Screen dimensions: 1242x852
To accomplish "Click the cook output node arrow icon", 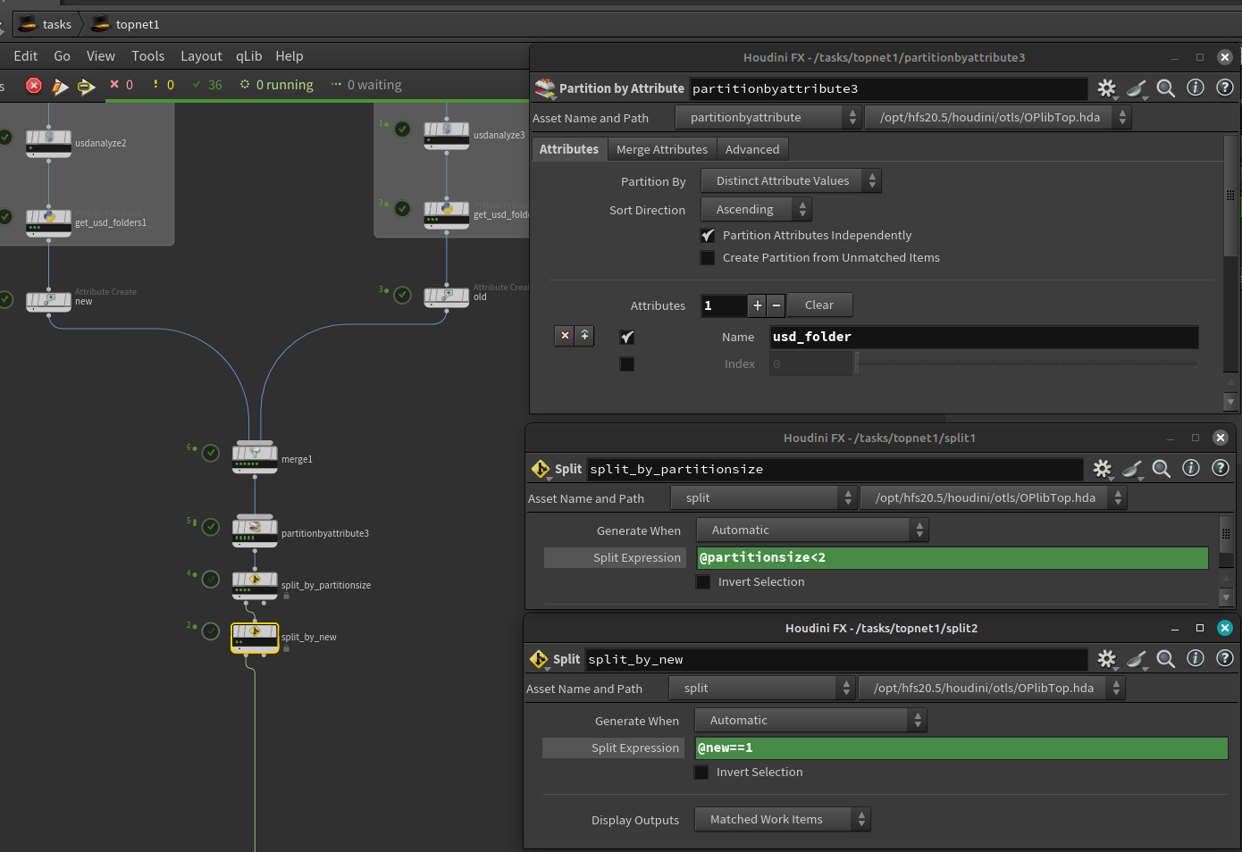I will (86, 86).
